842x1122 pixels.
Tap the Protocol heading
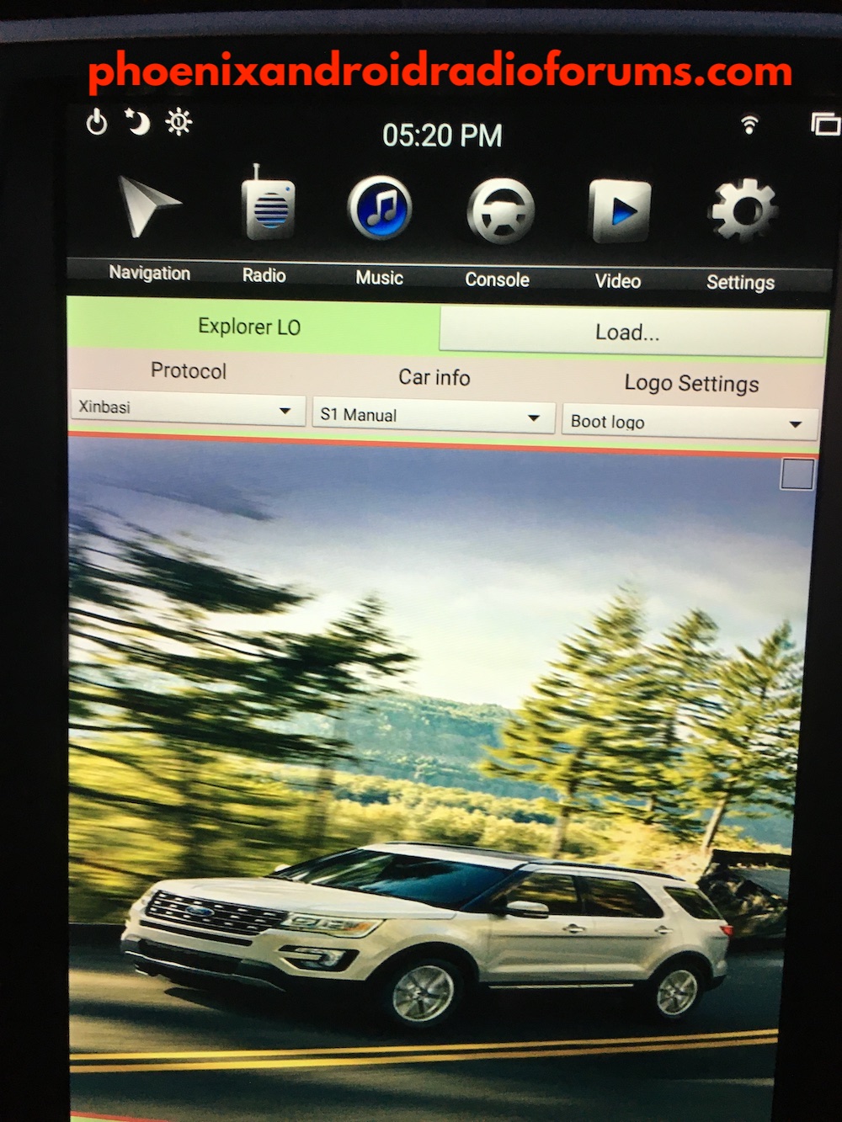[189, 371]
